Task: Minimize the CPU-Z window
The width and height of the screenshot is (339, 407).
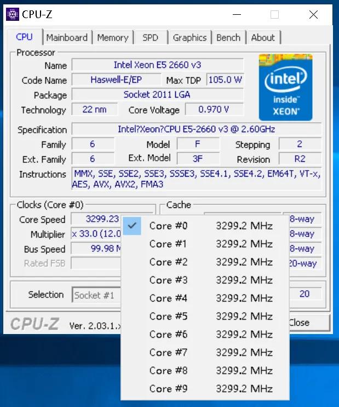Action: [x=235, y=15]
